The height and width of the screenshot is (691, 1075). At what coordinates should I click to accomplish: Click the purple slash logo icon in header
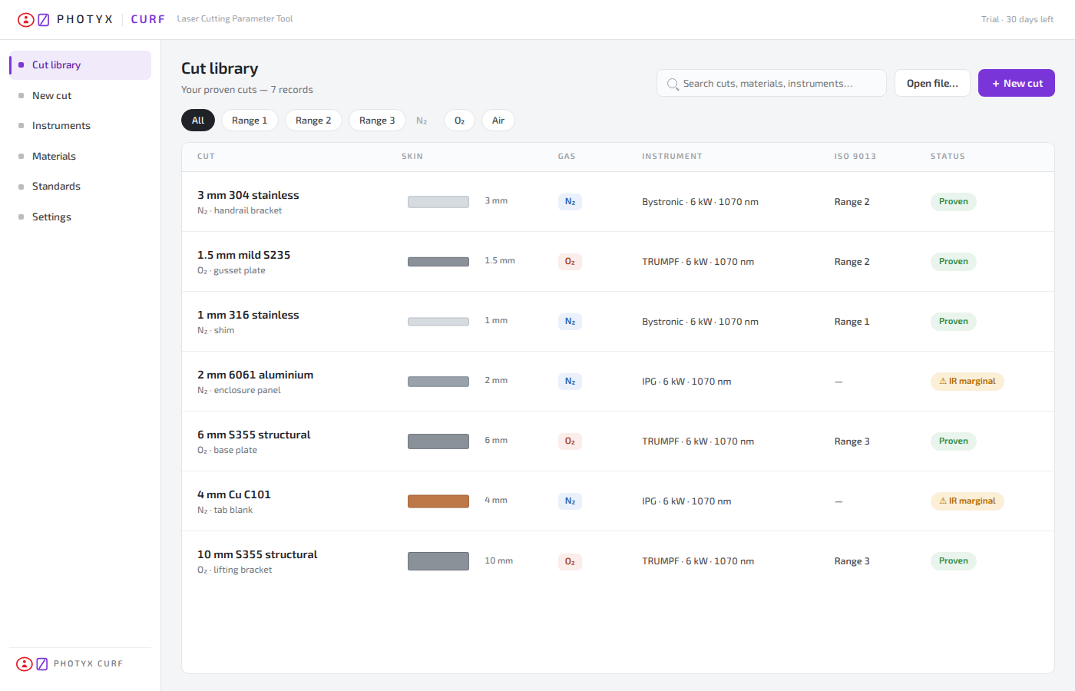click(44, 19)
